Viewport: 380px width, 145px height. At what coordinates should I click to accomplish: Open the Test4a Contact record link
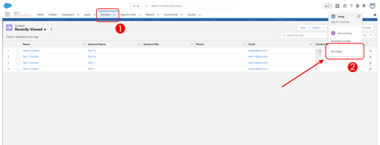(x=31, y=51)
